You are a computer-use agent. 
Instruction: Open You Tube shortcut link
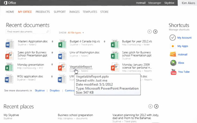pos(184,72)
